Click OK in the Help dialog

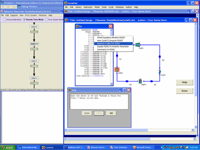[x=111, y=113]
